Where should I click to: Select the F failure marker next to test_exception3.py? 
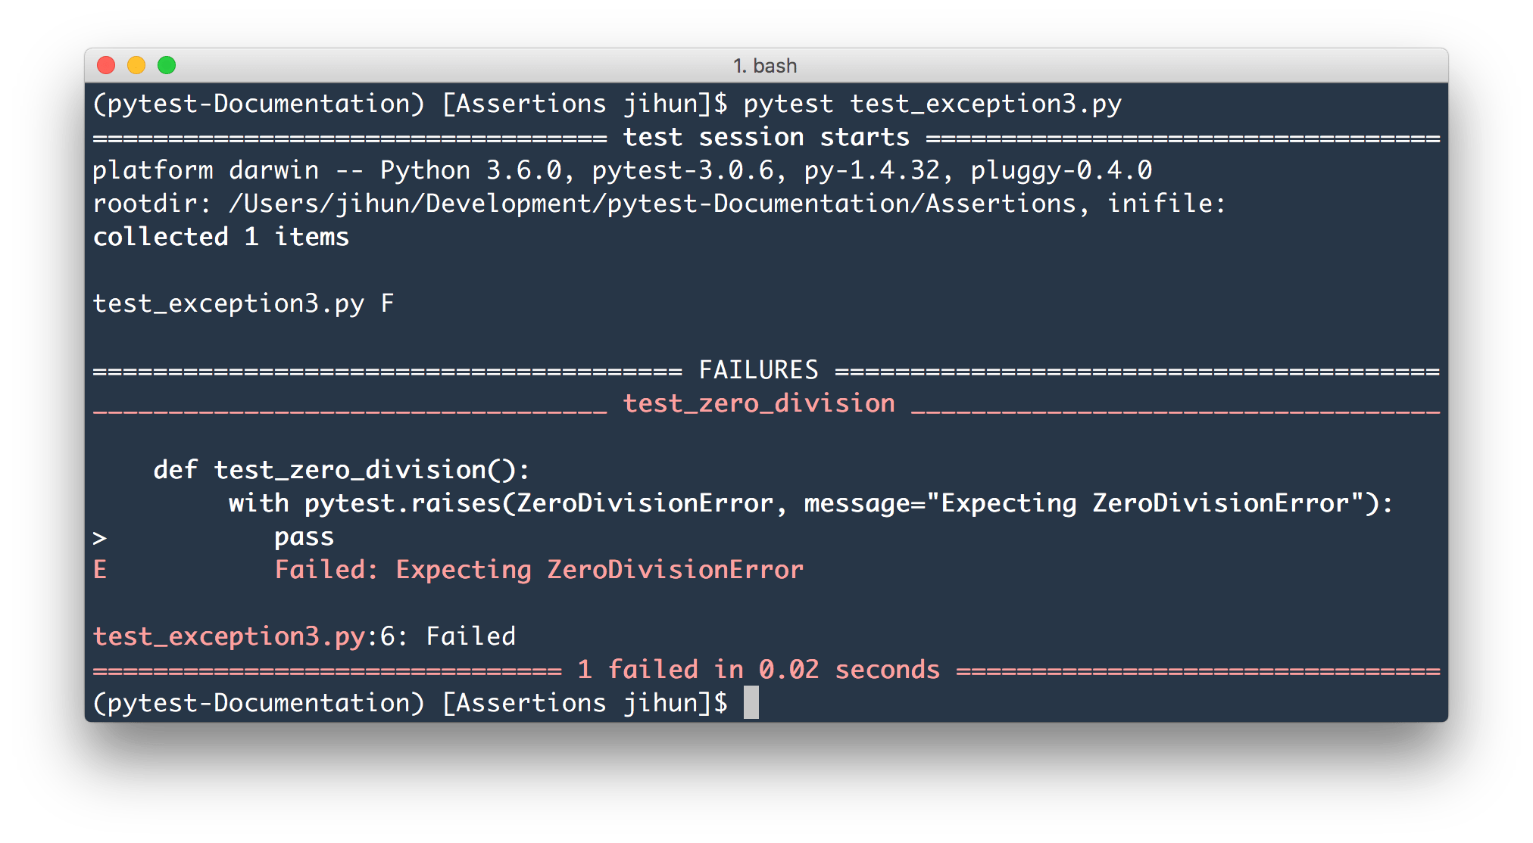(388, 303)
